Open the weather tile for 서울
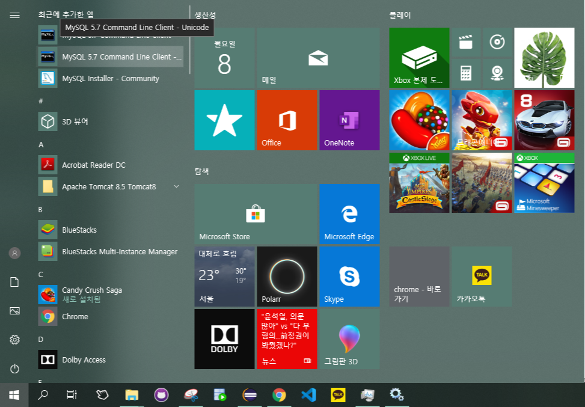The image size is (585, 407). pyautogui.click(x=224, y=277)
